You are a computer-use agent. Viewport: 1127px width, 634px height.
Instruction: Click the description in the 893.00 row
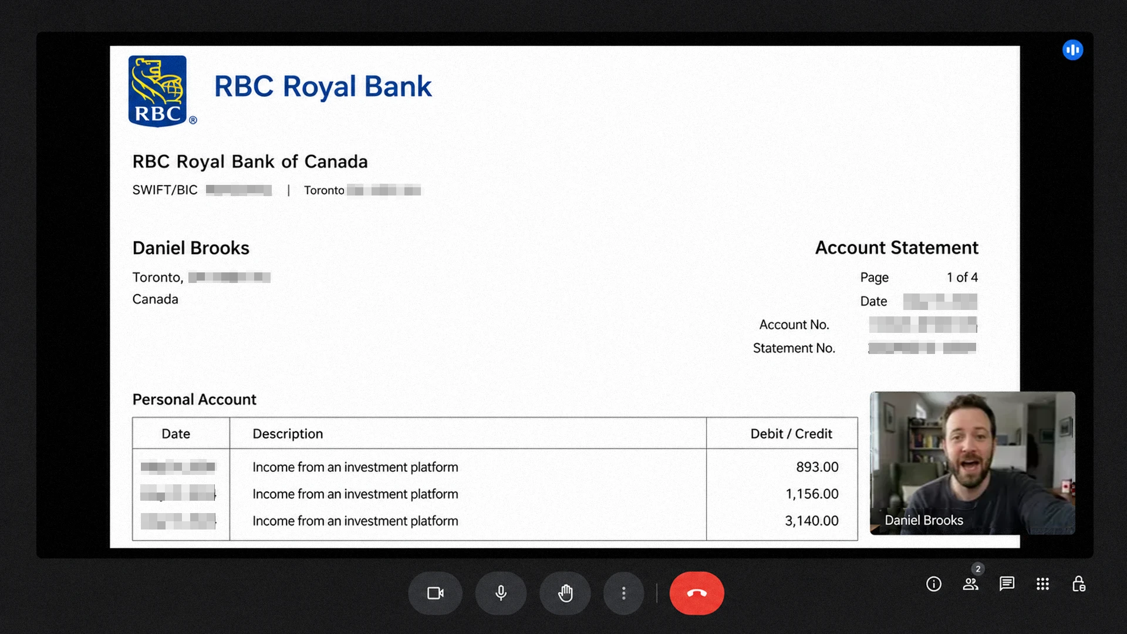[x=355, y=467]
